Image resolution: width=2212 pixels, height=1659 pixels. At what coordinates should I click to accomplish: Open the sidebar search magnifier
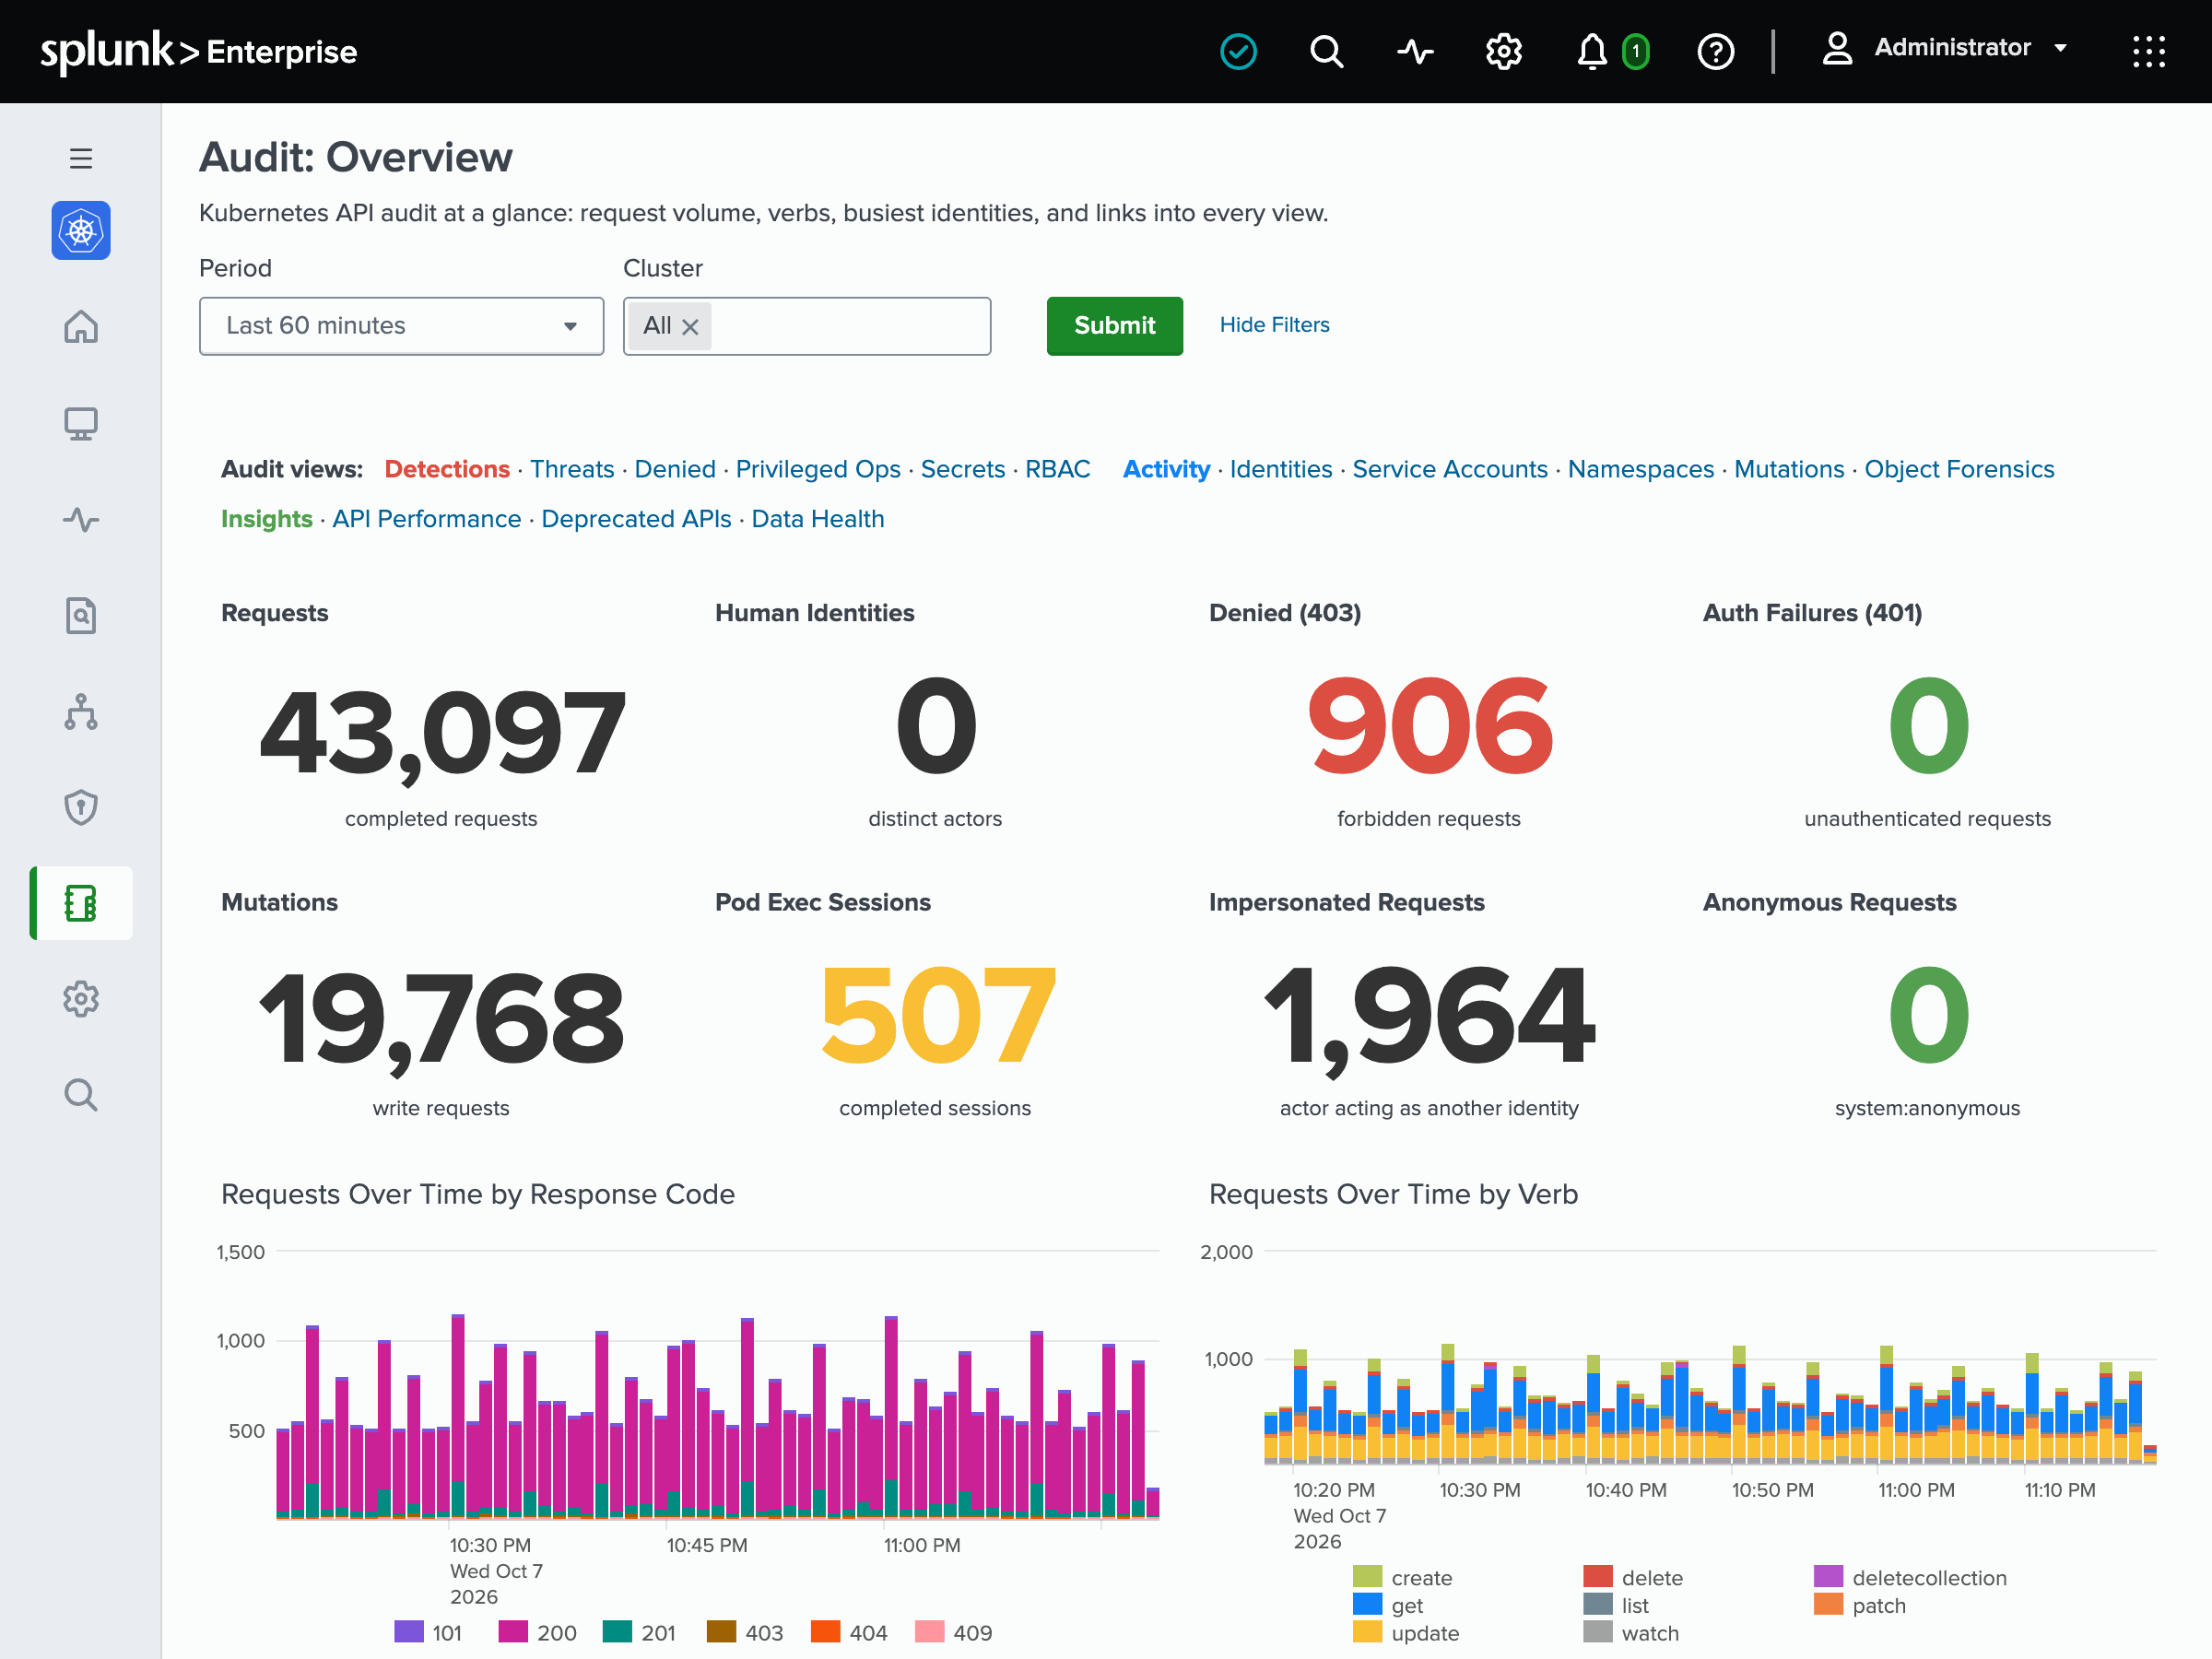tap(81, 1095)
